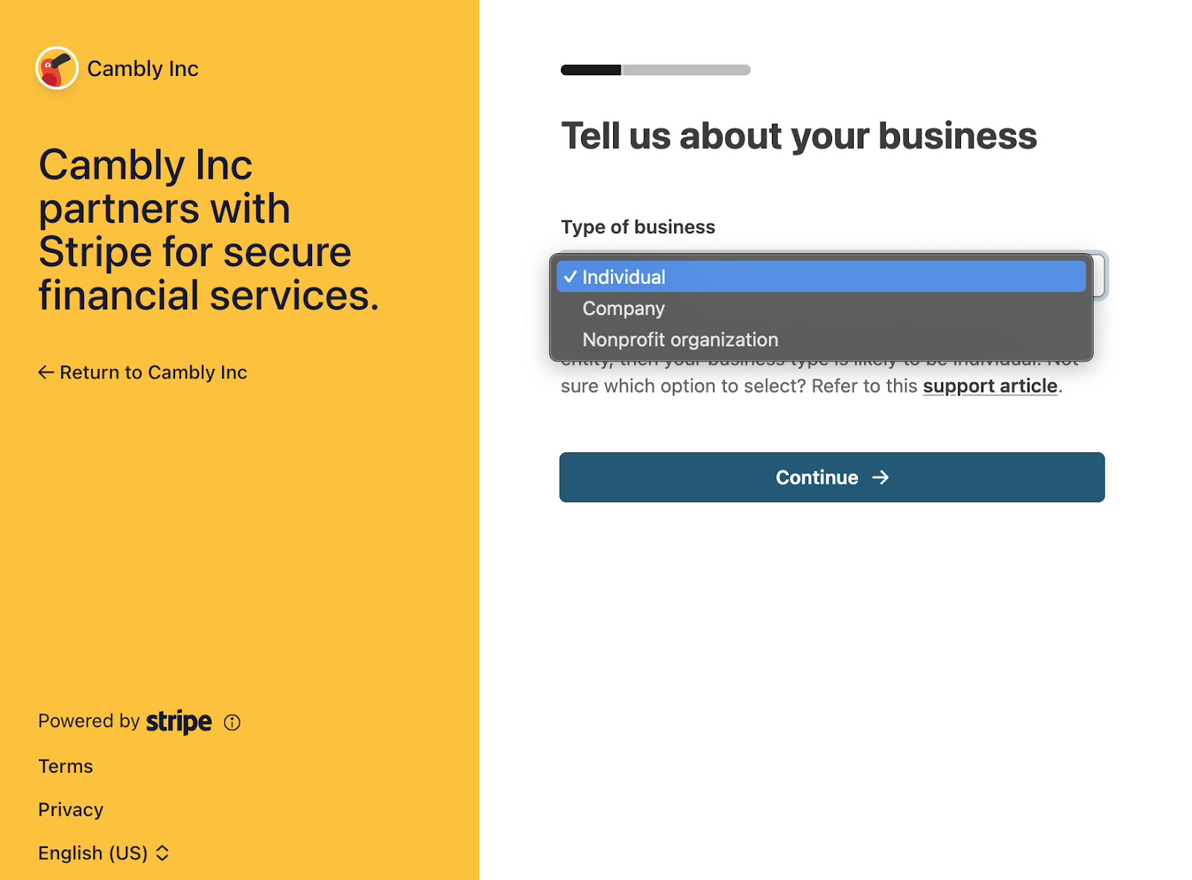Choose Company as the business type

click(x=821, y=308)
